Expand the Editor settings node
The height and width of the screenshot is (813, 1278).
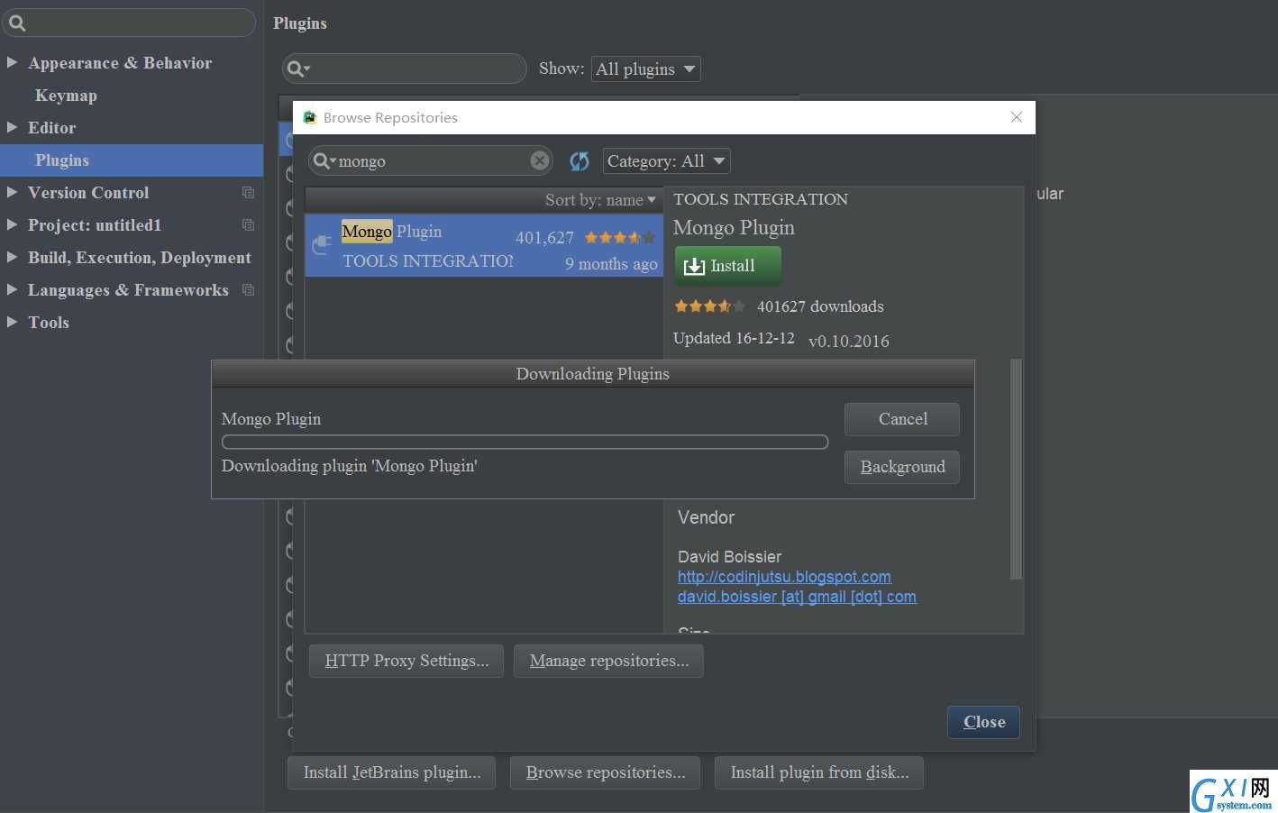(13, 127)
